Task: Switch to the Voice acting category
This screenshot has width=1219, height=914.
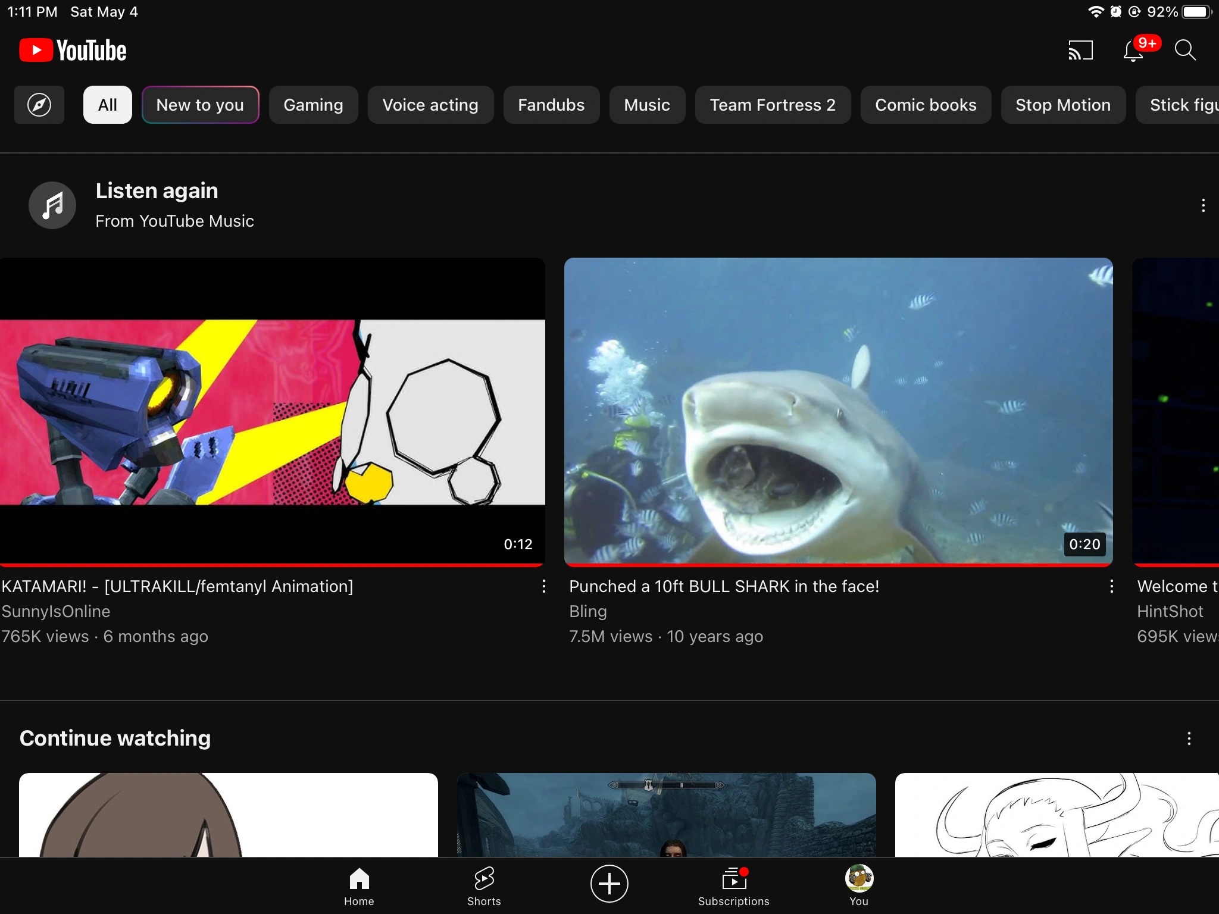Action: click(430, 105)
